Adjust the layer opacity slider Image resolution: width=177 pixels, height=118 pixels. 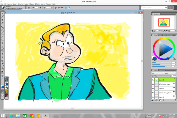165,76
